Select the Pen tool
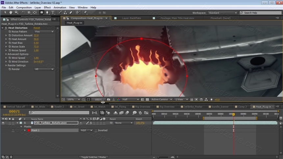The height and width of the screenshot is (159, 283). pyautogui.click(x=47, y=12)
